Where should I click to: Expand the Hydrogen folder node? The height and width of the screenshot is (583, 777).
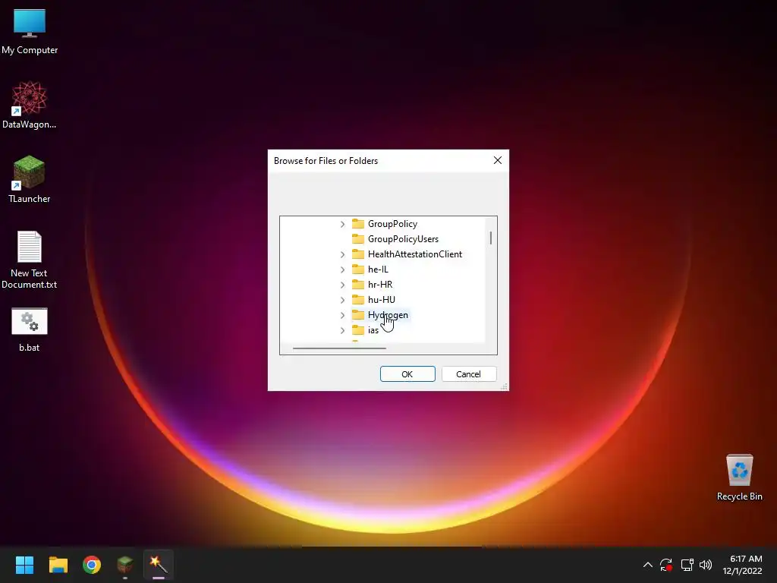342,315
